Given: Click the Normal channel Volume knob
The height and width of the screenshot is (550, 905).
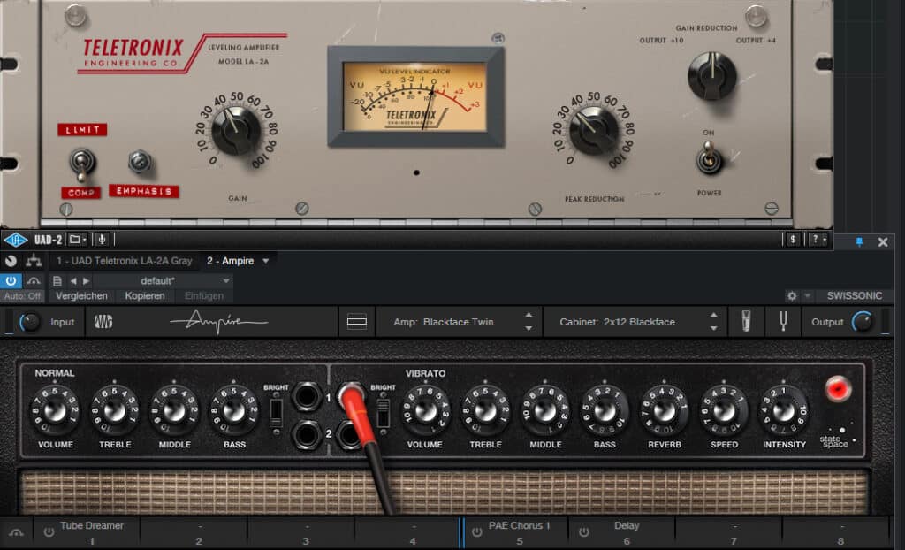Looking at the screenshot, I should click(x=56, y=411).
